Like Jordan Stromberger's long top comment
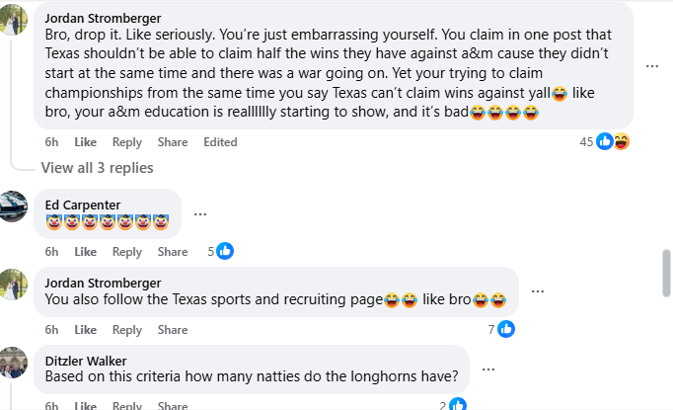The height and width of the screenshot is (410, 673). tap(86, 142)
